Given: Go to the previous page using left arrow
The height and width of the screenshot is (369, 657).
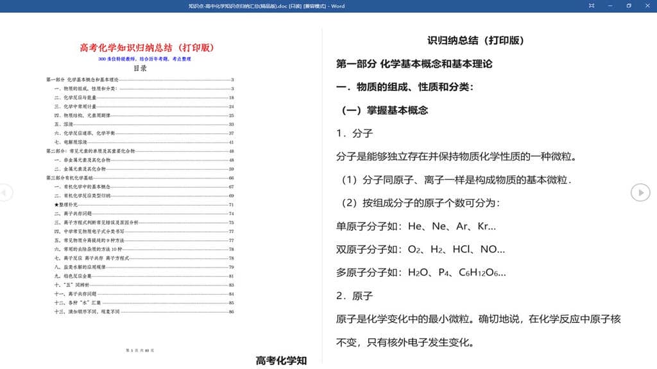Looking at the screenshot, I should click(4, 192).
